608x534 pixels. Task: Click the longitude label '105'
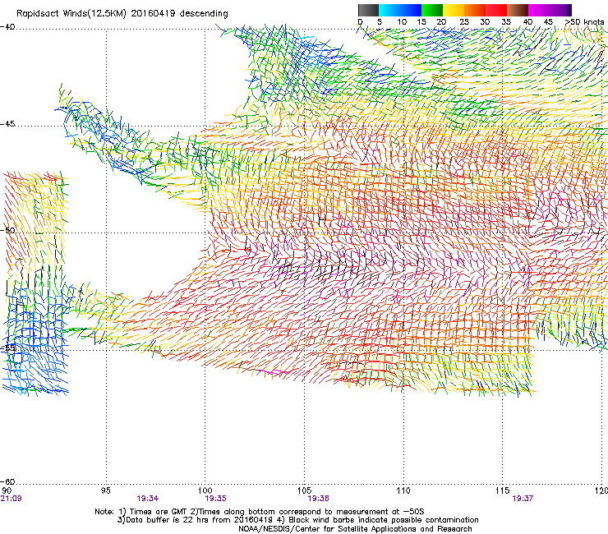(x=304, y=490)
